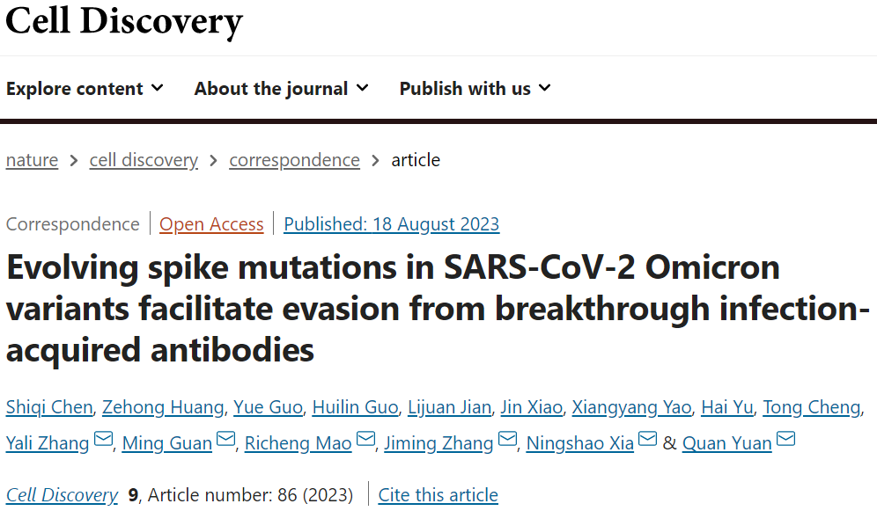Click email icon after Richeng Mao
Screen dimensions: 877x511
pyautogui.click(x=365, y=441)
